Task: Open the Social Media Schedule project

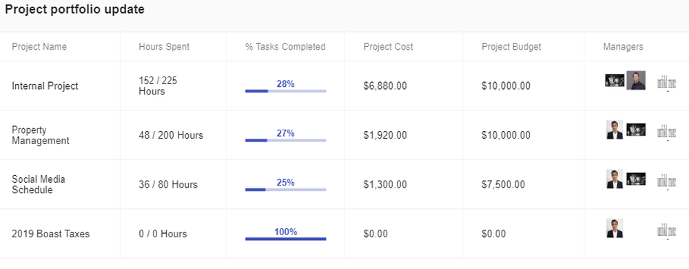Action: point(38,185)
